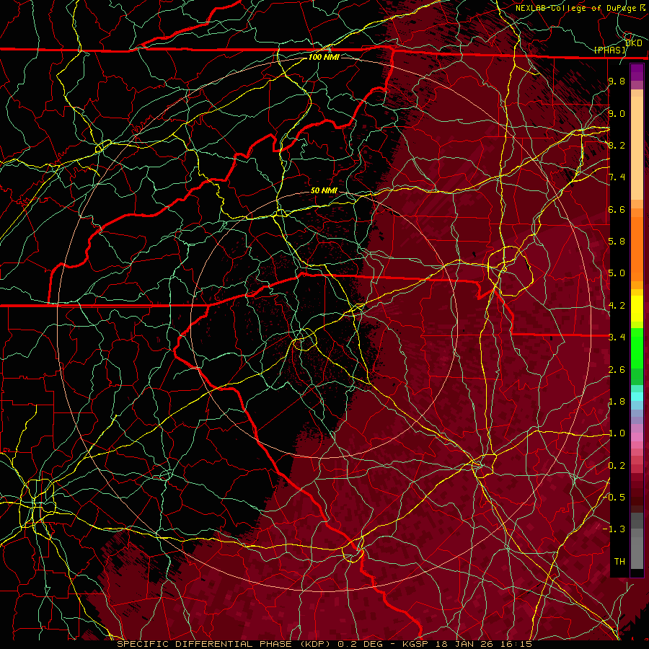Viewport: 649px width, 649px height.
Task: Select the gray segment of the color bar
Action: 637,541
